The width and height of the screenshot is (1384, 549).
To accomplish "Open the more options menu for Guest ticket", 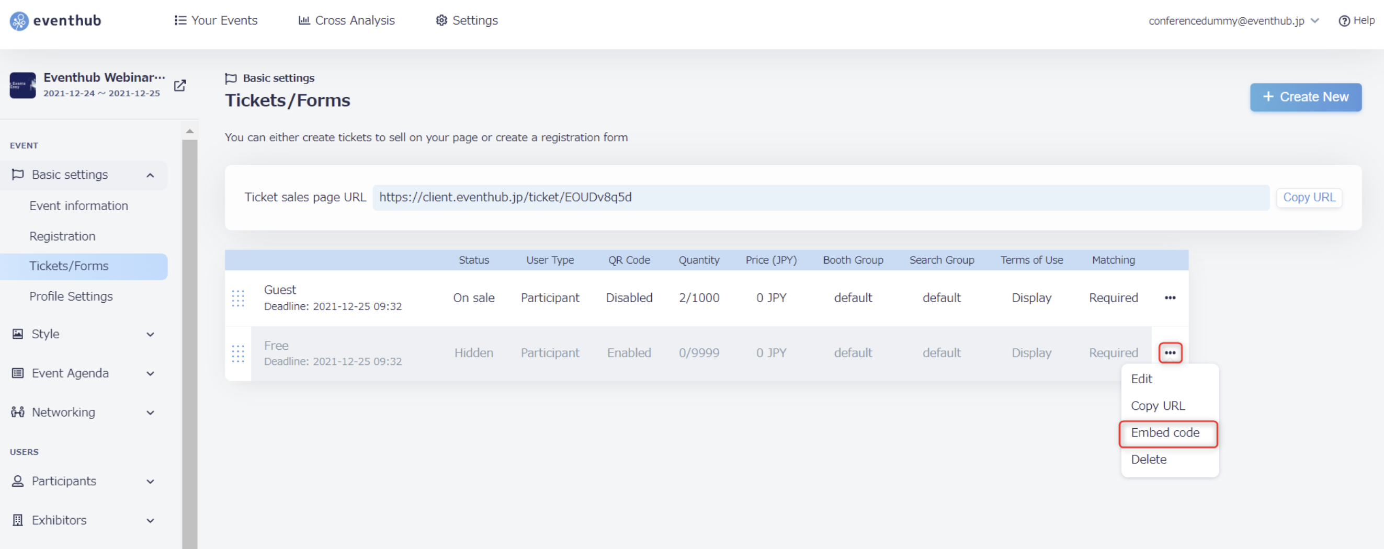I will 1170,298.
